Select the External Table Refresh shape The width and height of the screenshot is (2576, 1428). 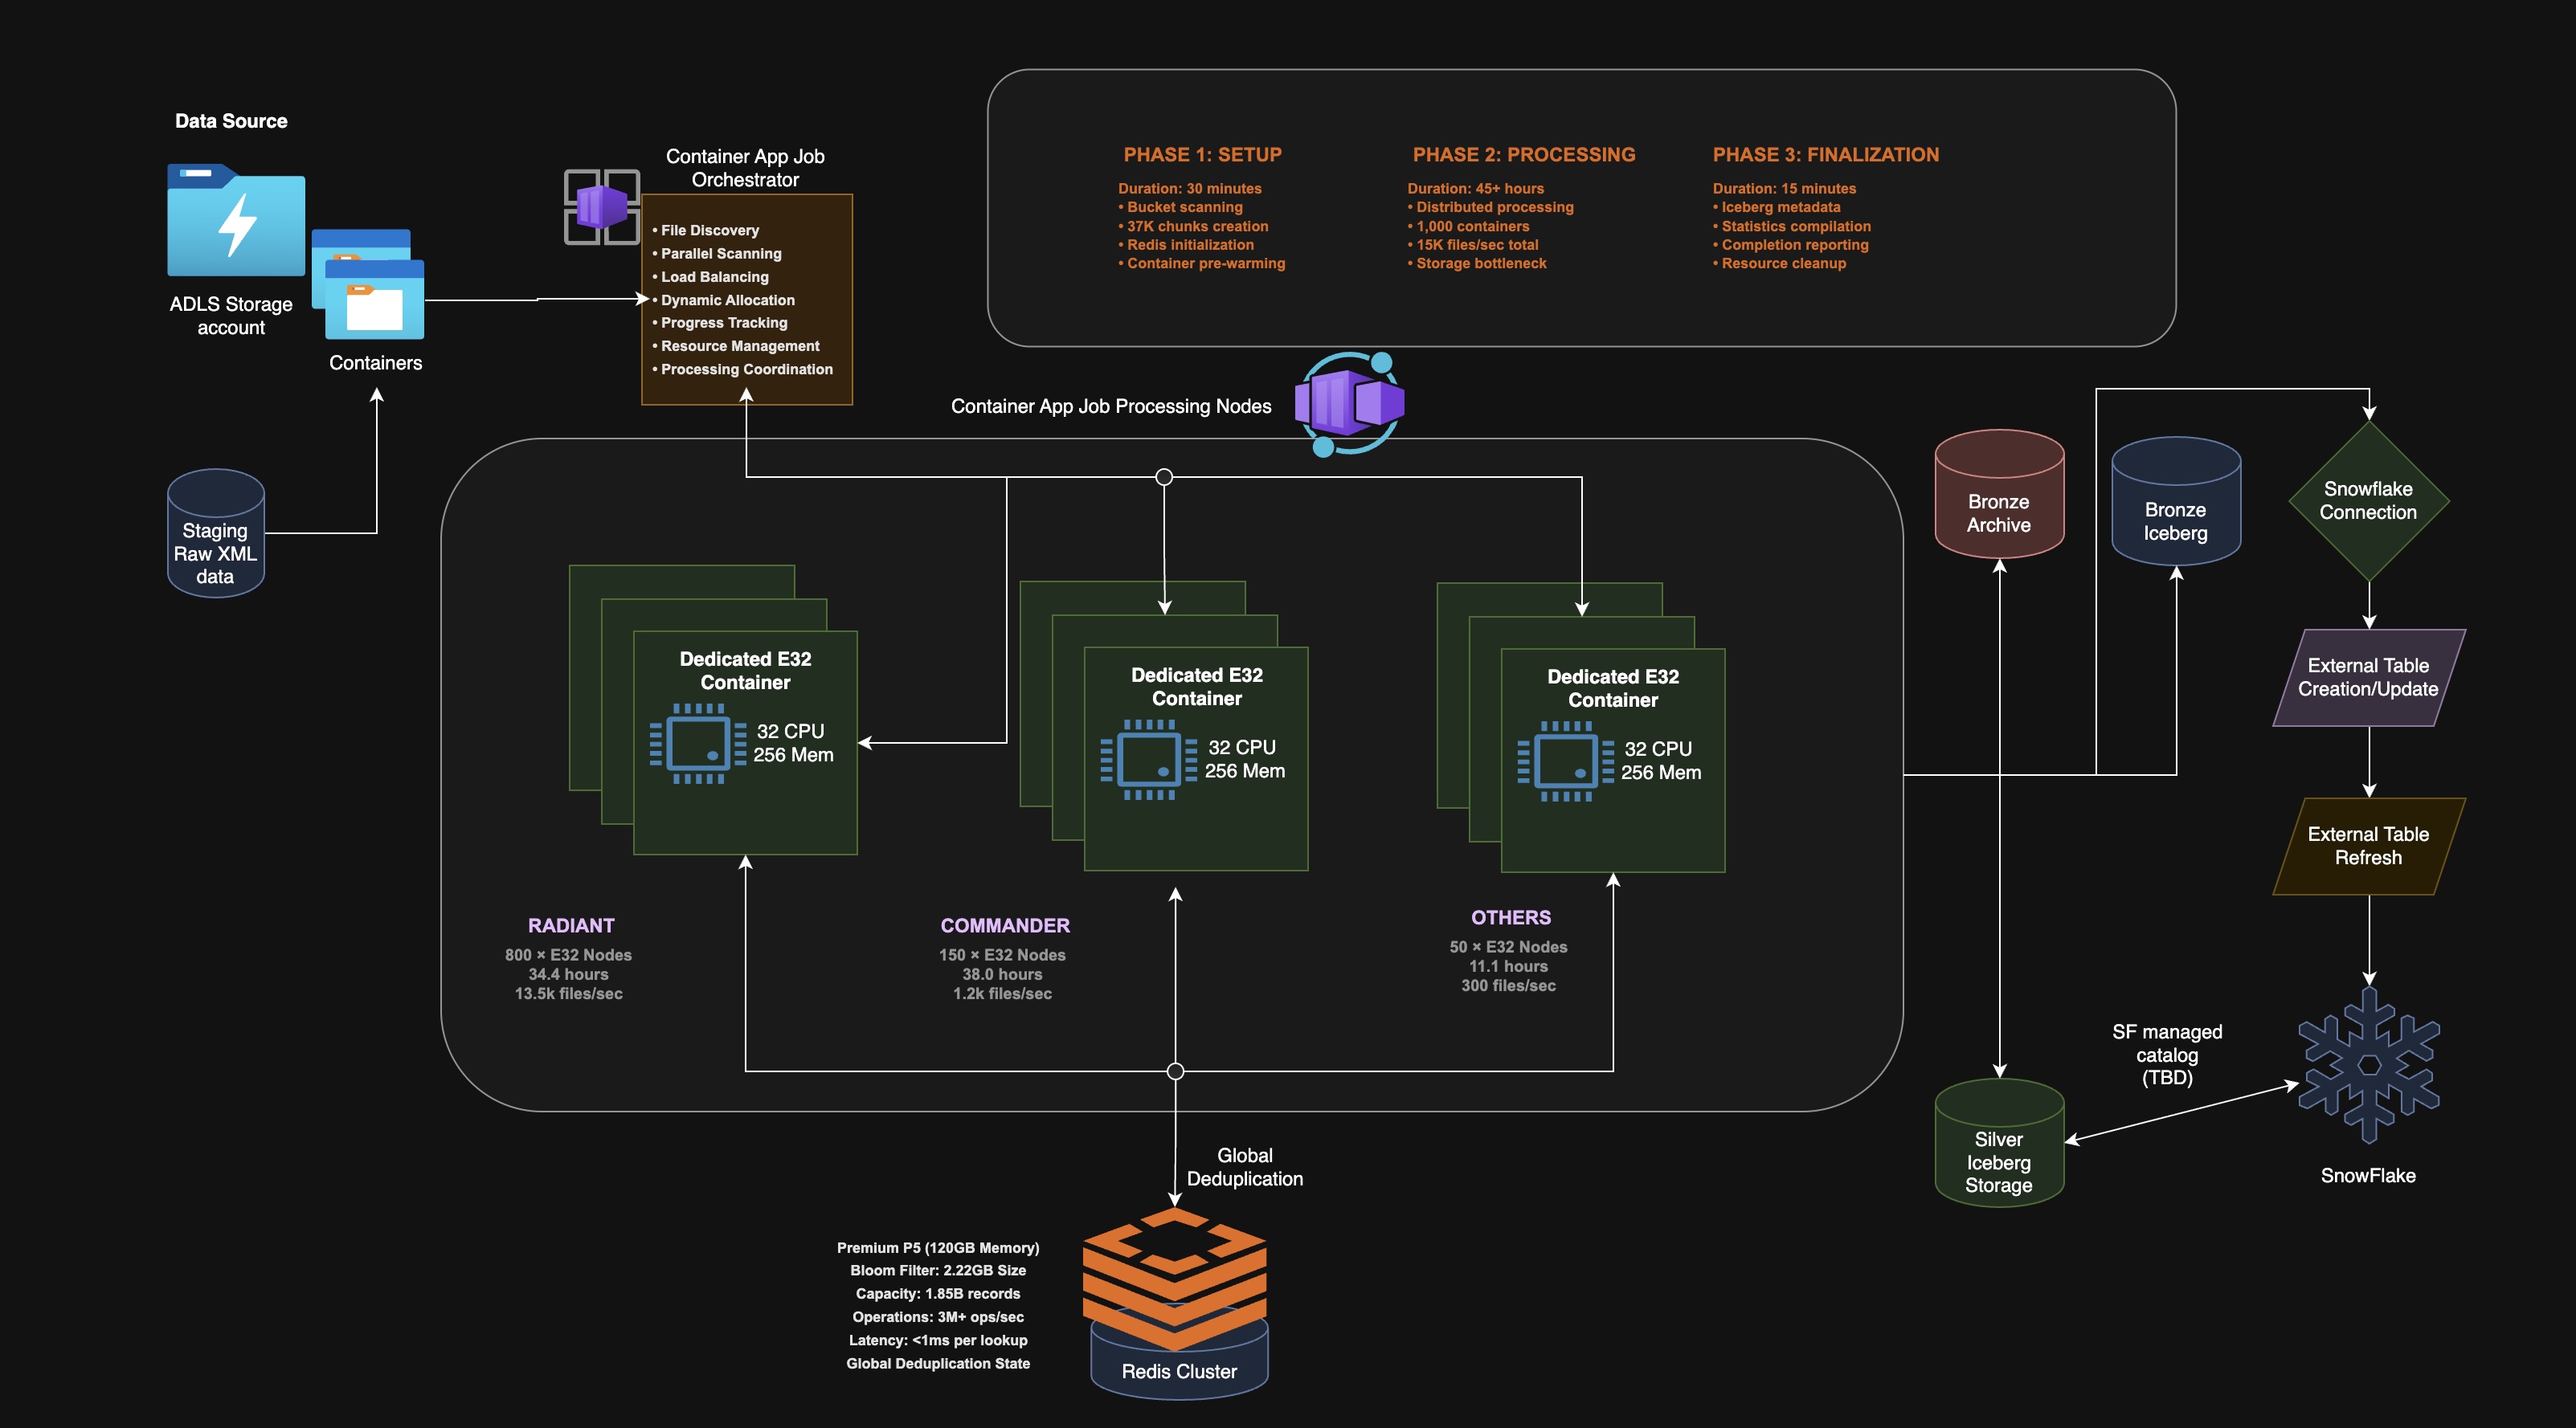[2369, 847]
